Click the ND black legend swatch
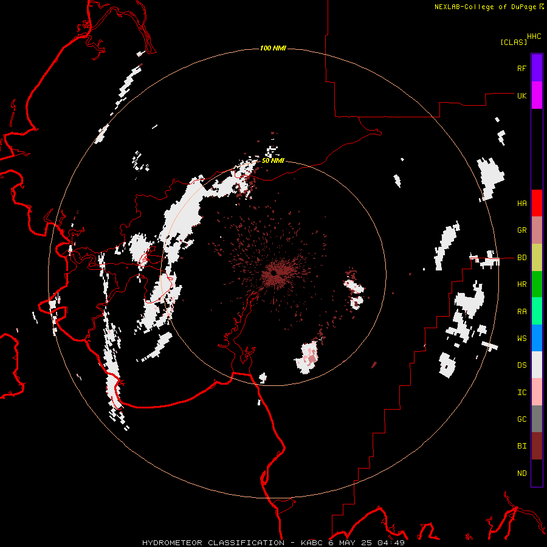This screenshot has width=547, height=547. [537, 473]
